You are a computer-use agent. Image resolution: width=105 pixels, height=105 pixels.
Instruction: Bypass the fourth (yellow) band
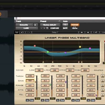point(77,100)
